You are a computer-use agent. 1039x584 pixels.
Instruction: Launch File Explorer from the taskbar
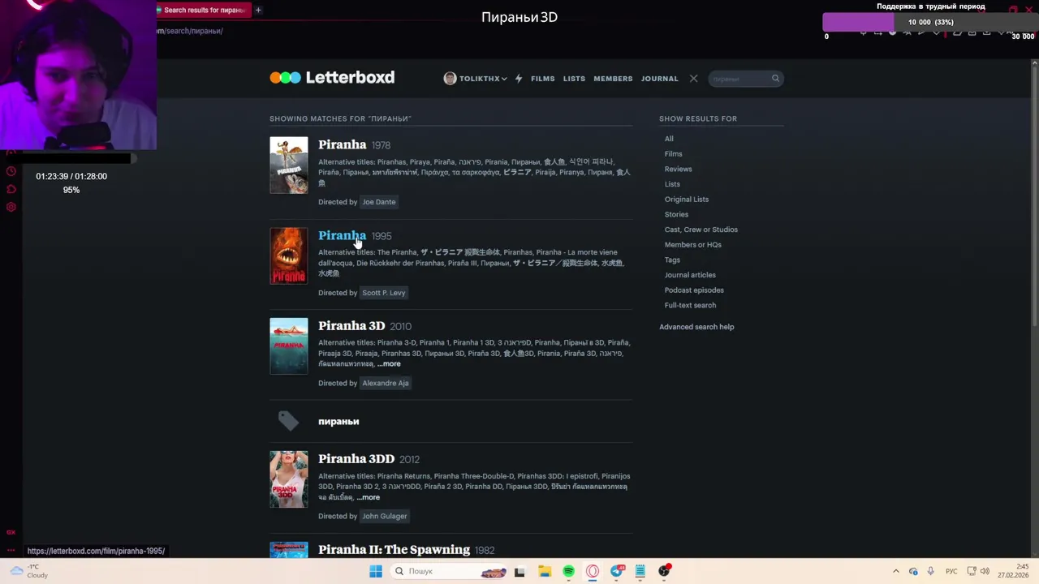coord(544,571)
